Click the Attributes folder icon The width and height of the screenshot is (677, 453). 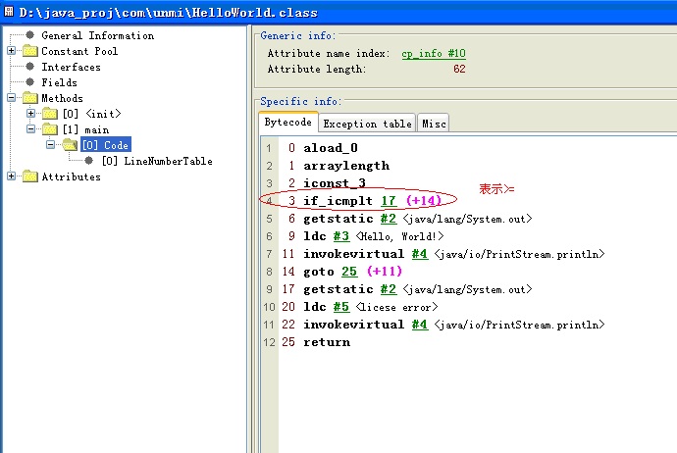coord(29,176)
